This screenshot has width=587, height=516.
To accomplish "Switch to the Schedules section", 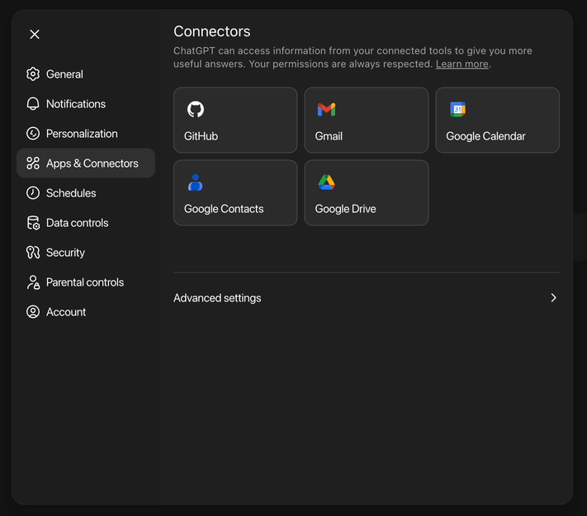I will point(71,193).
